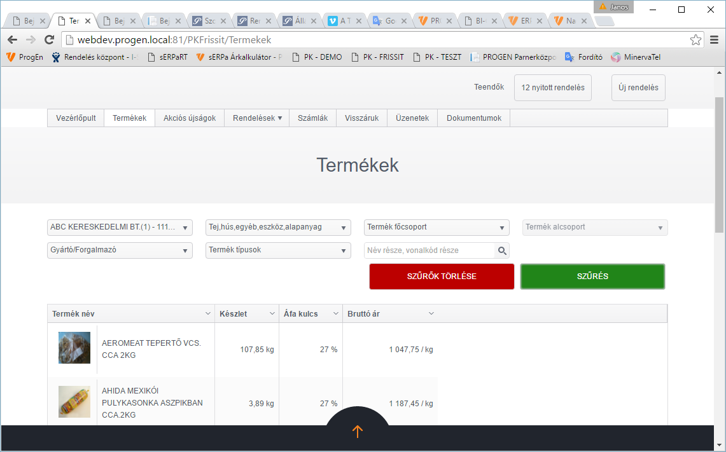Open the PK - TESZT bookmark

(437, 57)
